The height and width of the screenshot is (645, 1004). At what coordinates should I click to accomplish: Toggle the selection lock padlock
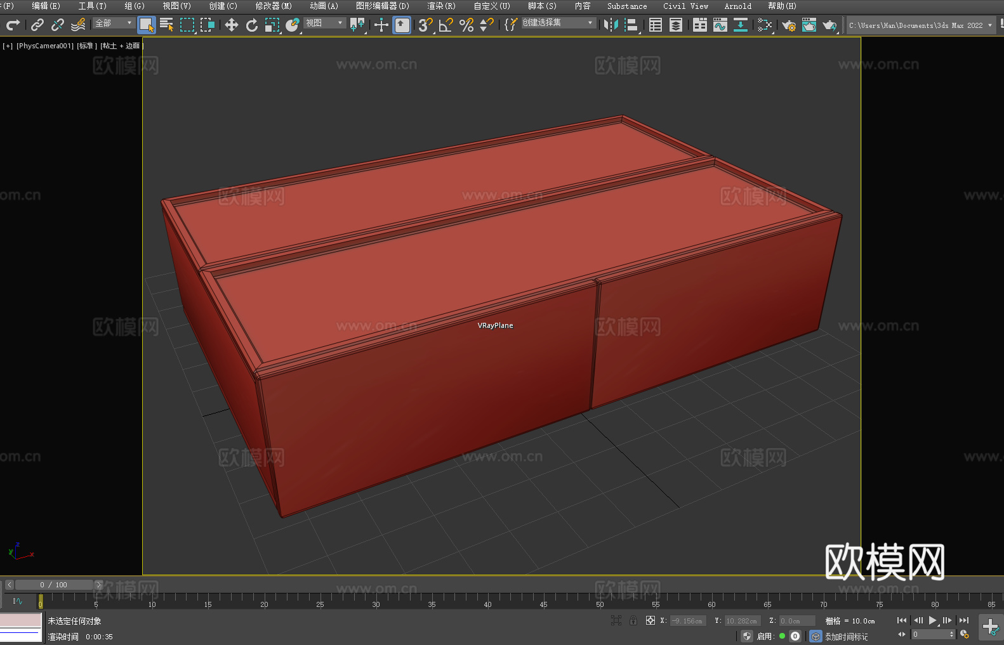coord(633,620)
